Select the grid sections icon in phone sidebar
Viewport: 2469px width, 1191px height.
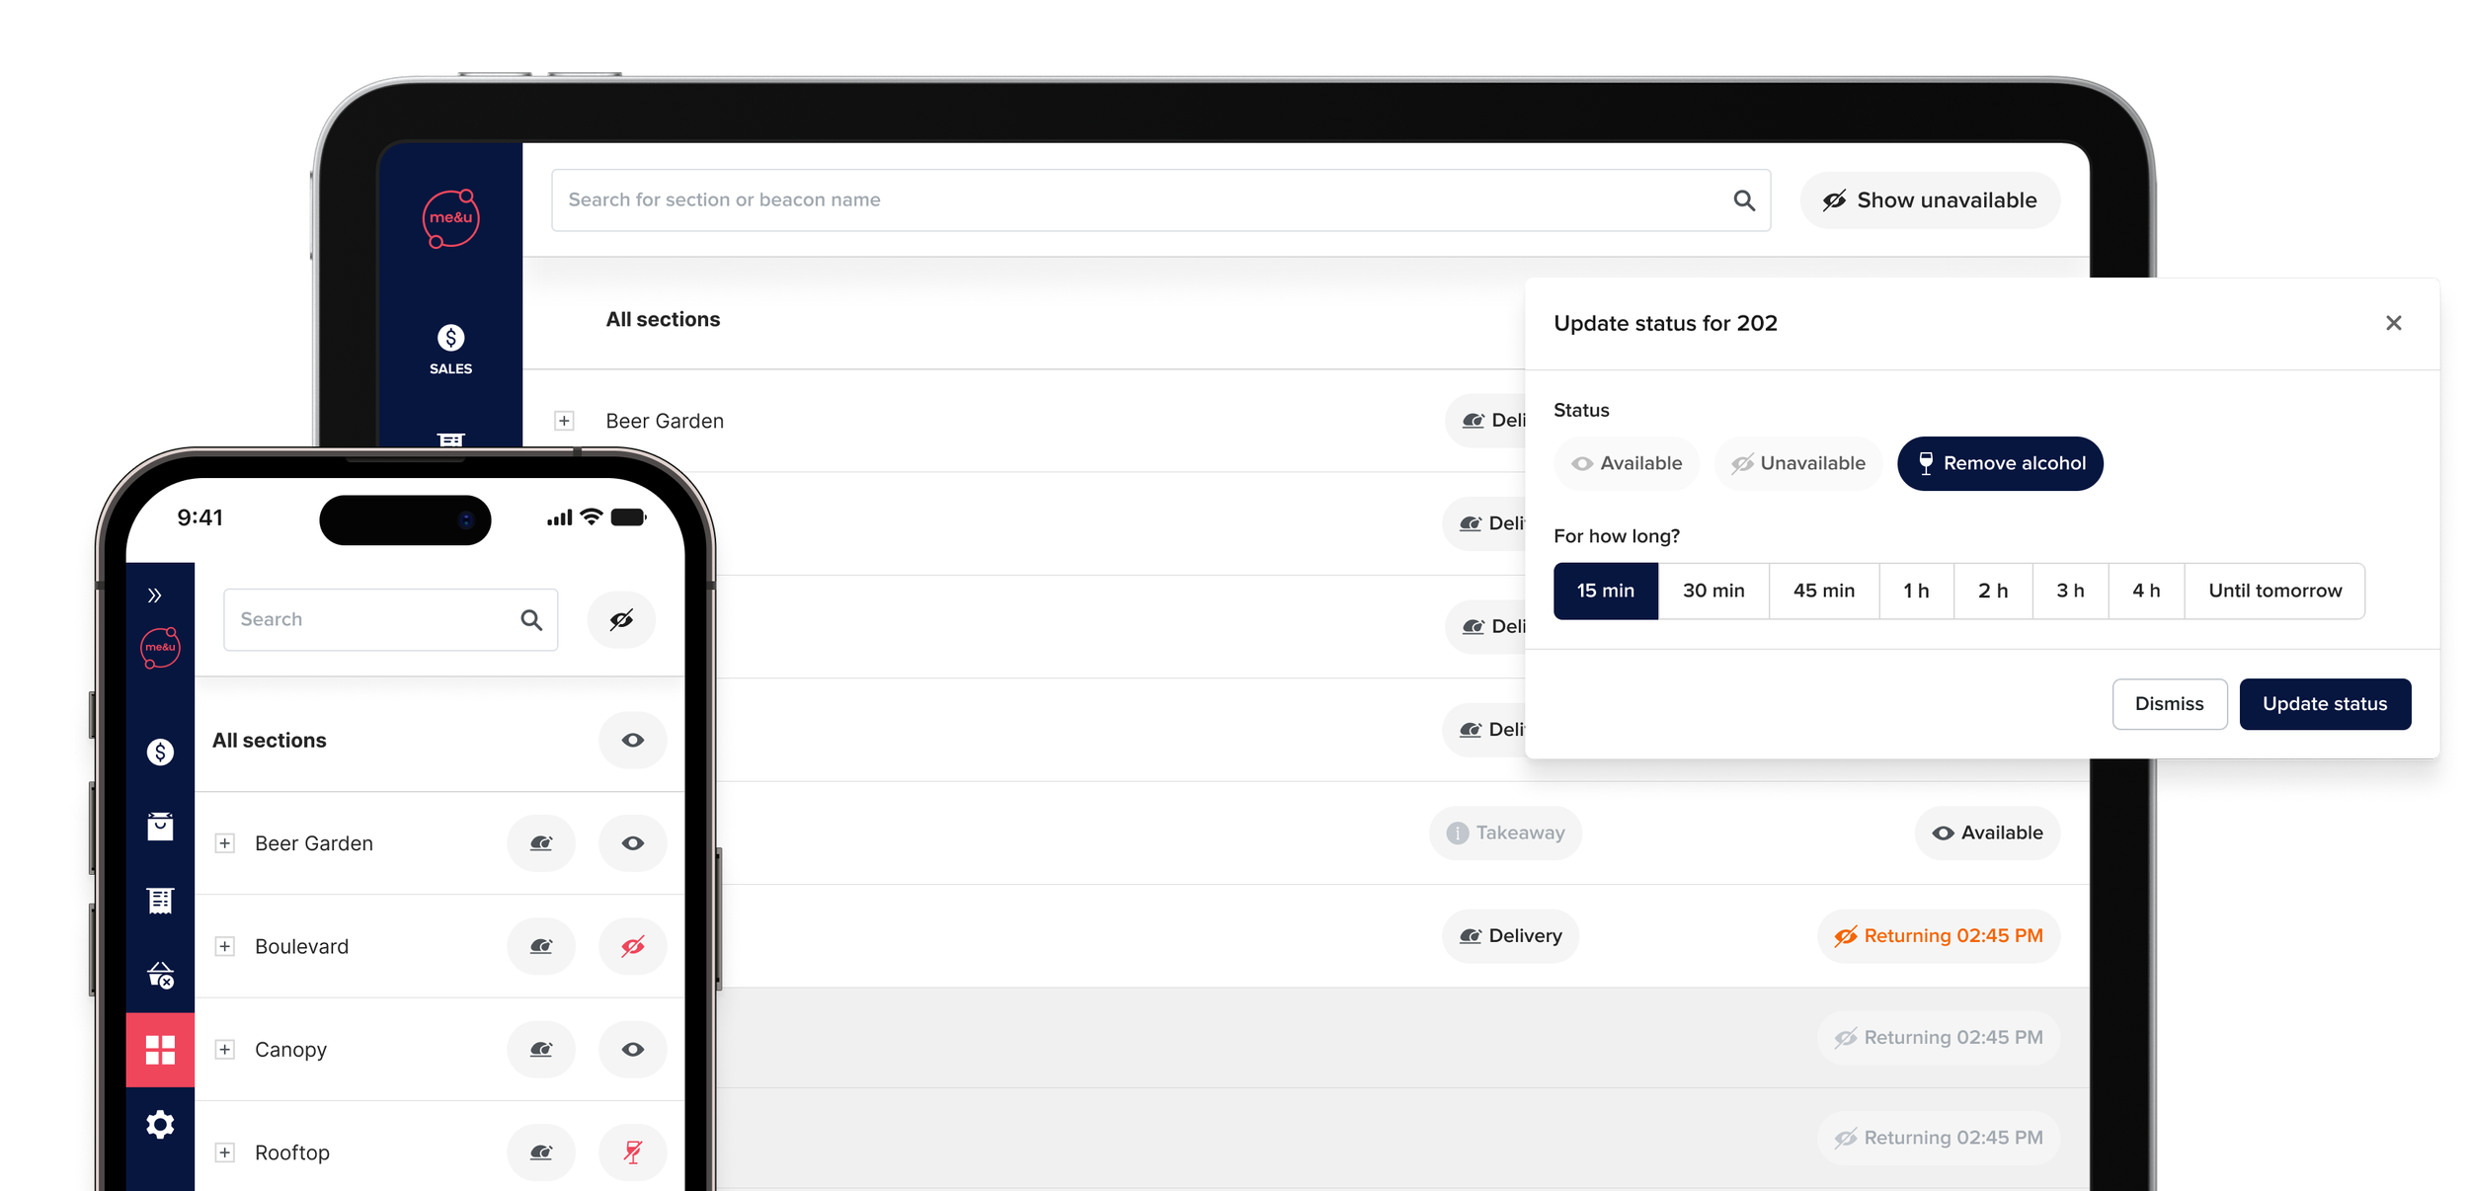click(160, 1049)
